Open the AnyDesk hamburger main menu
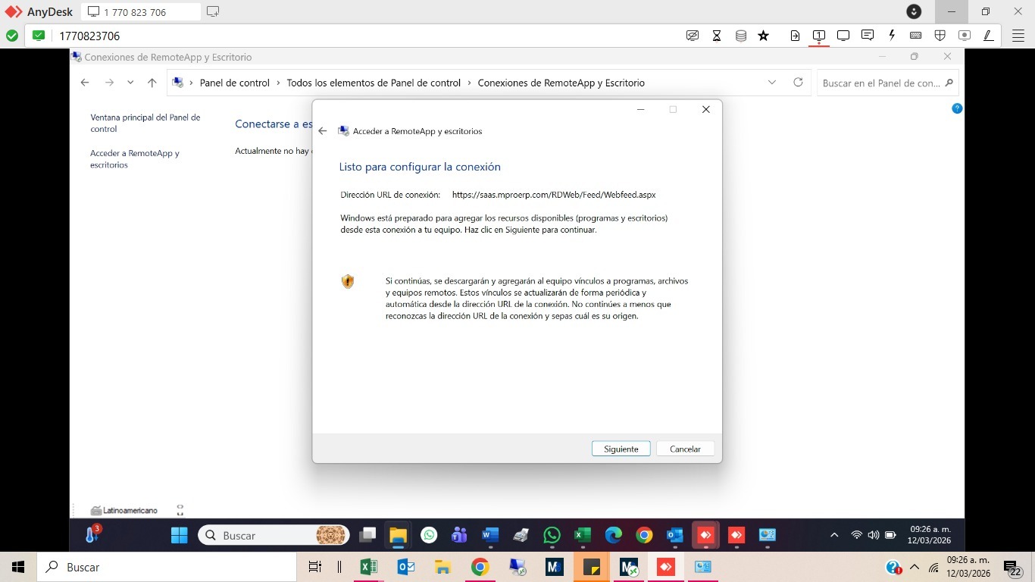Image resolution: width=1035 pixels, height=582 pixels. (1018, 36)
